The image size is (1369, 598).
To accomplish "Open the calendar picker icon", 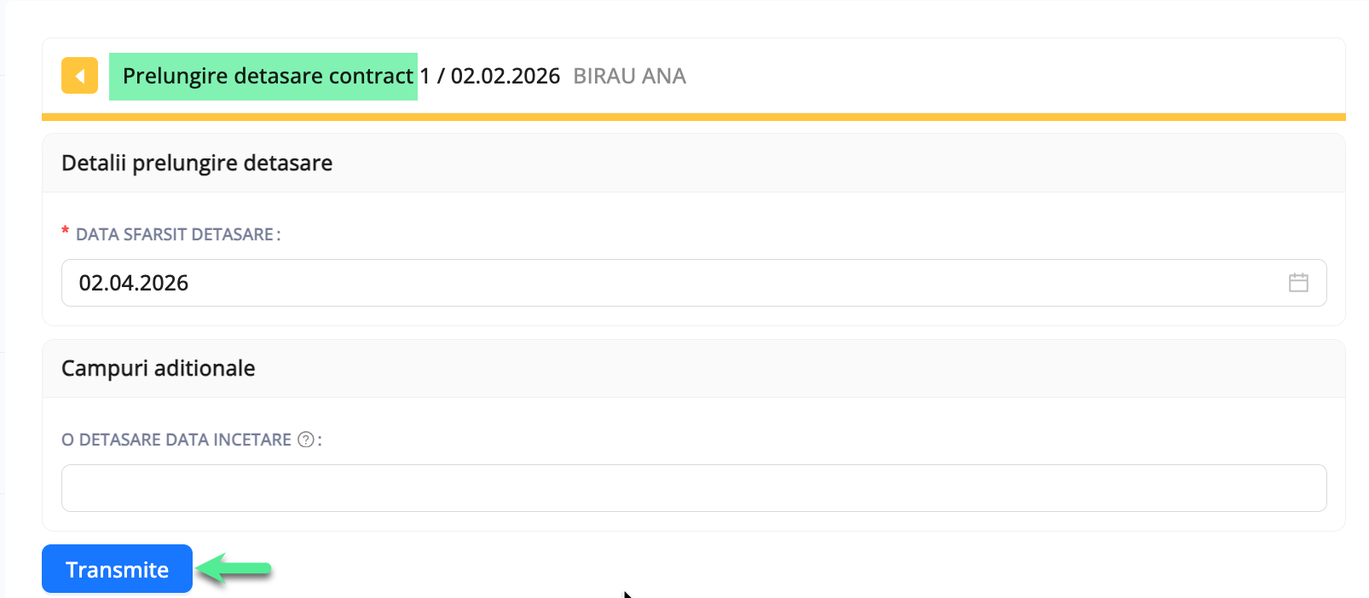I will (x=1297, y=283).
